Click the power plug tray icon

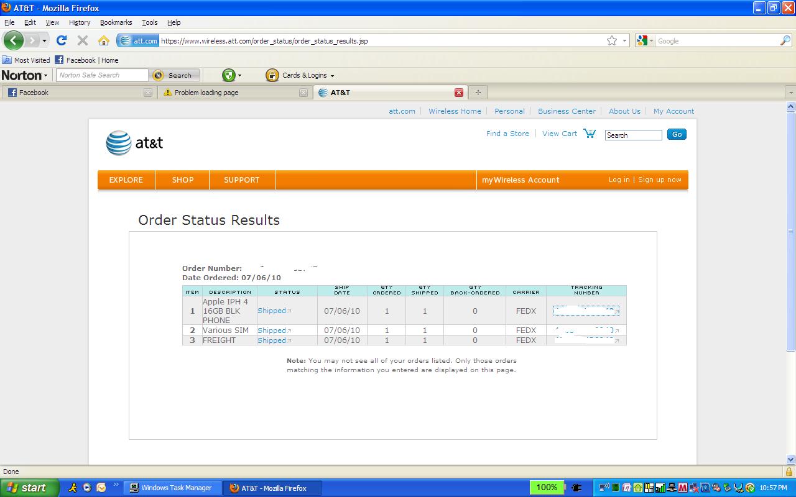click(x=576, y=488)
